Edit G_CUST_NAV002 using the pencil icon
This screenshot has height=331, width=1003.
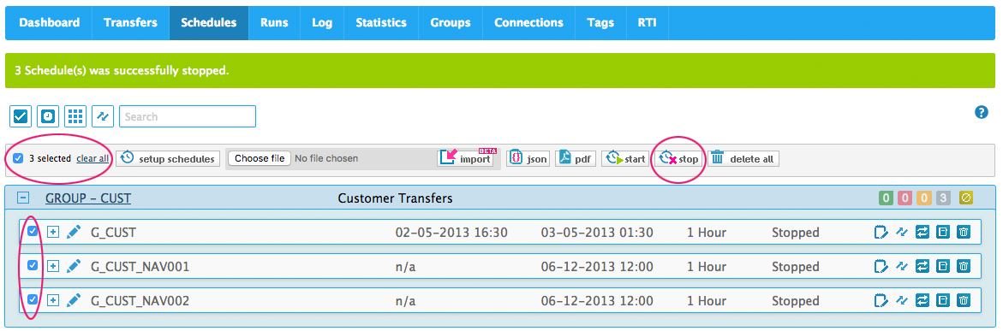[x=74, y=299]
